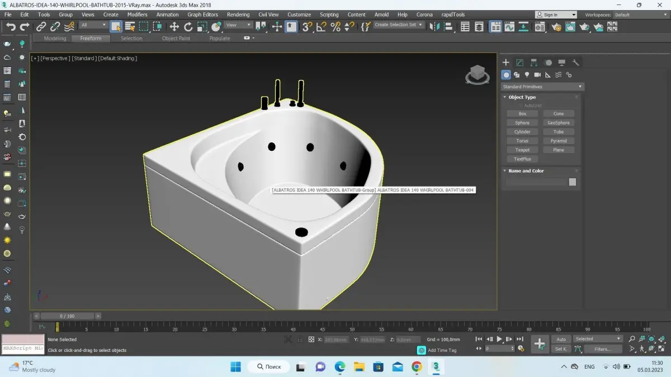Create a Teapot primitive button
671x377 pixels.
point(522,150)
